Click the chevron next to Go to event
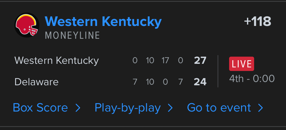This screenshot has height=130, width=286. pos(261,108)
